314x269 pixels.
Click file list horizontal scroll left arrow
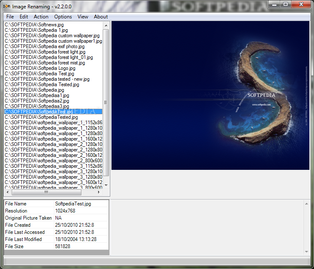(8, 192)
